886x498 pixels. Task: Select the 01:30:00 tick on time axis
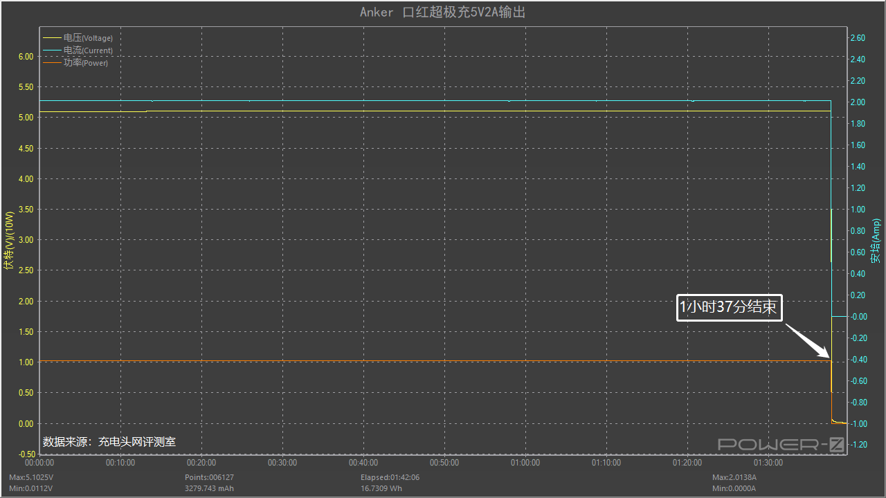coord(768,463)
